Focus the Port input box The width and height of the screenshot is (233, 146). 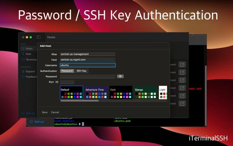tap(67, 82)
